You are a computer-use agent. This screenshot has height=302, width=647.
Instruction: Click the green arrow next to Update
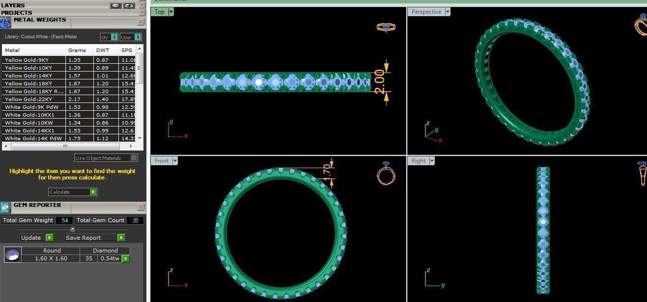[49, 237]
